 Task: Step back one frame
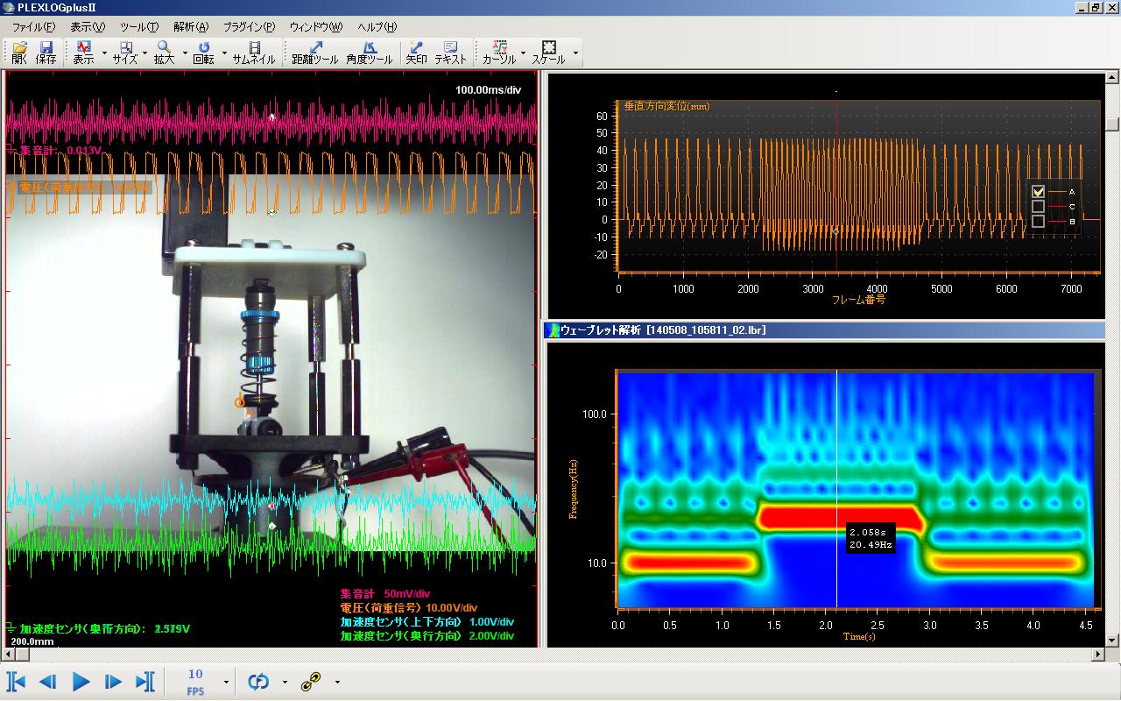point(48,682)
